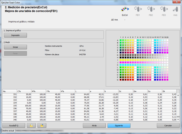Go back with the Atrás button
Viewport: 182px width, 134px height.
tap(94, 126)
